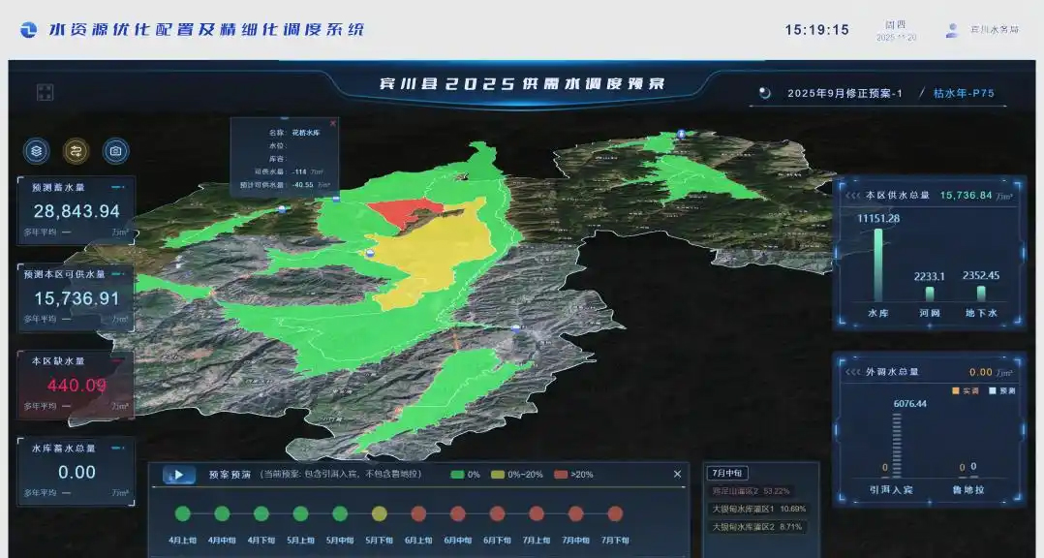Open the camera screenshot tool icon

click(115, 151)
